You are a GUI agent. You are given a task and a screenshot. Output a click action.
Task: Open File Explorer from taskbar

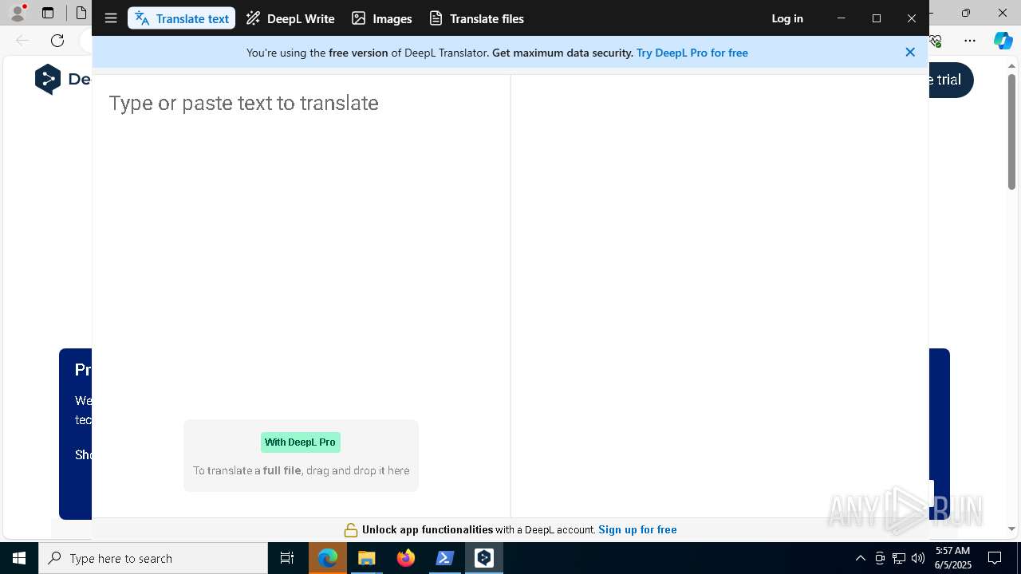click(367, 558)
